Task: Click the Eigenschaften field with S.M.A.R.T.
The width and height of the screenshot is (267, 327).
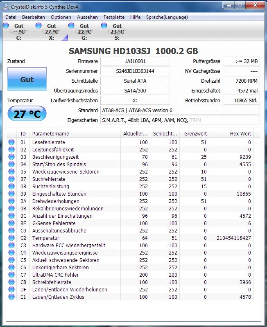Action: pyautogui.click(x=180, y=120)
